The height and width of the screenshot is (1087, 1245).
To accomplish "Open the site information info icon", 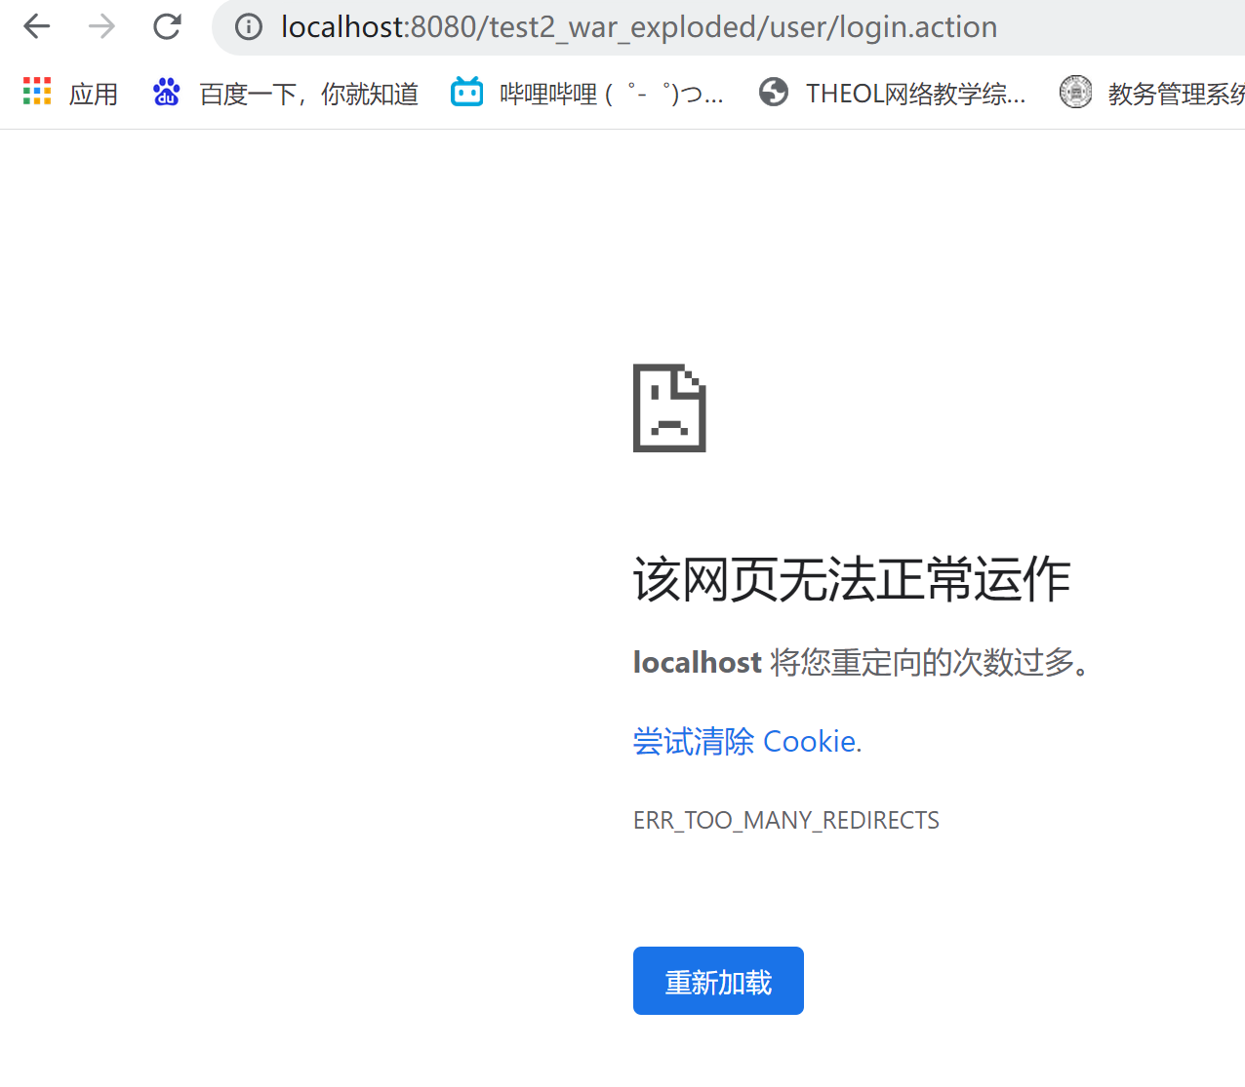I will coord(248,26).
